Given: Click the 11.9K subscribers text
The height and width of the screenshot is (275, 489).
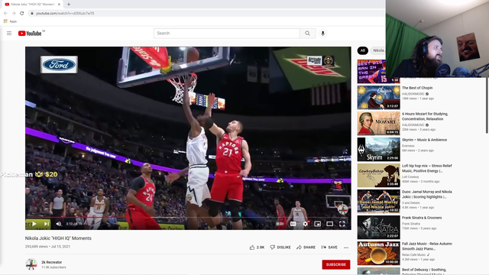Looking at the screenshot, I should click(x=53, y=267).
